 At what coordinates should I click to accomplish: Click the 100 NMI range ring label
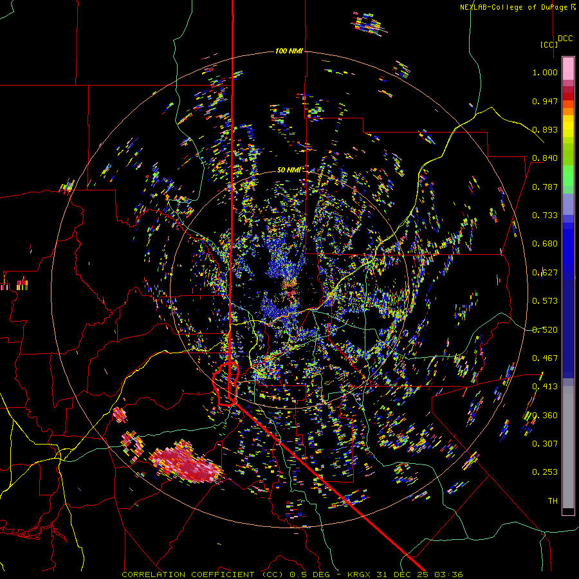[289, 51]
